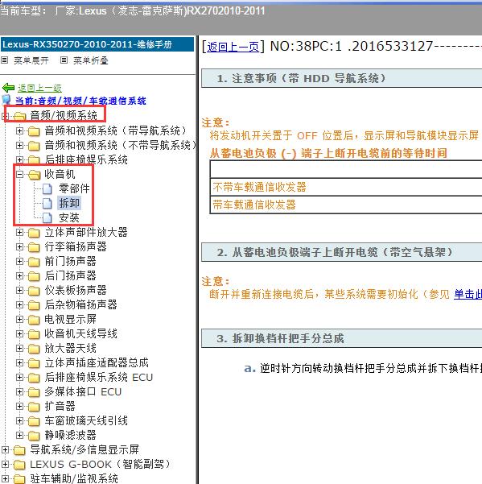
Task: Click the 仪表板扬声器 folder icon
Action: [34, 291]
